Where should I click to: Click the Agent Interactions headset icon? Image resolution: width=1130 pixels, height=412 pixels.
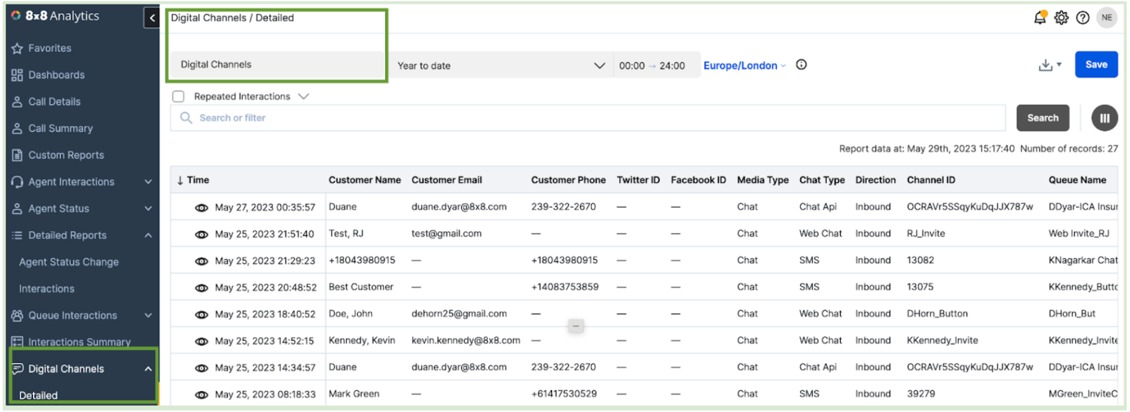point(17,182)
